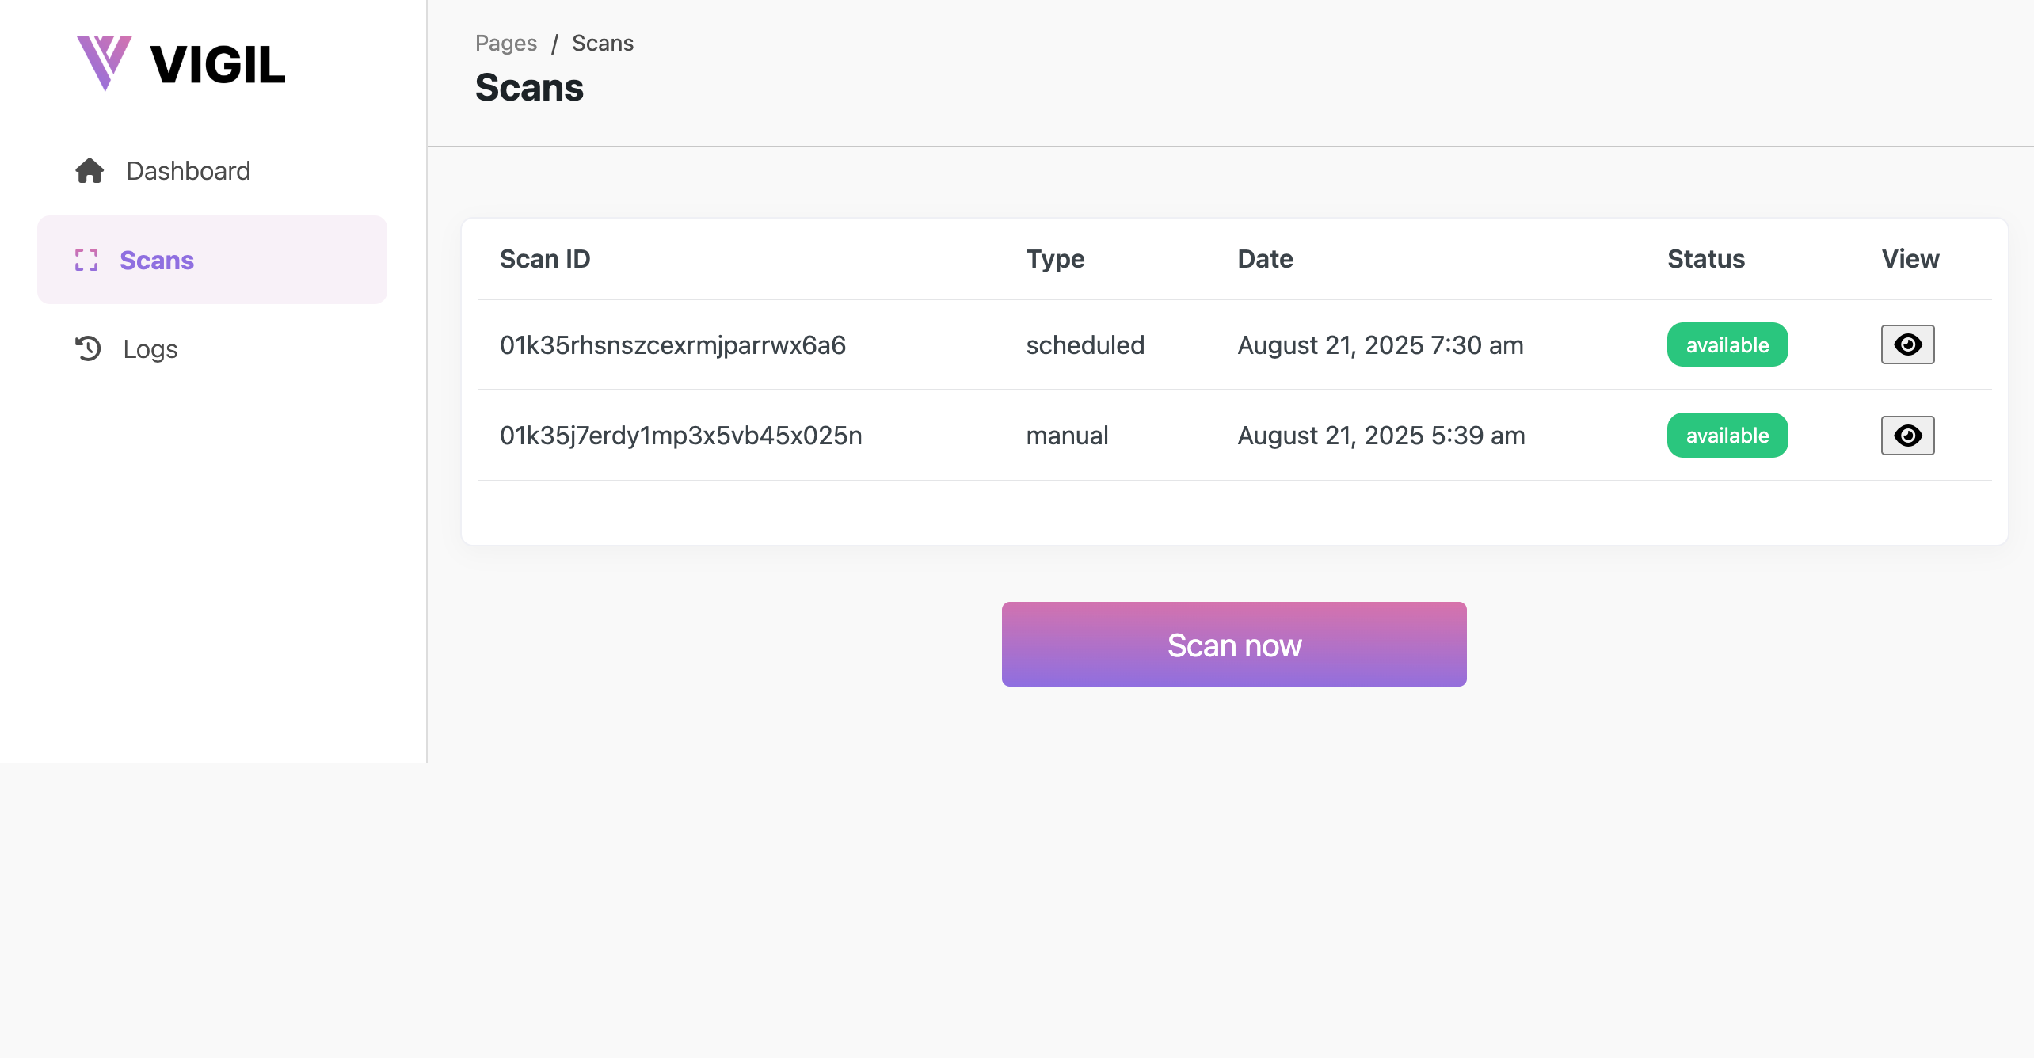Click the available badge for manual scan

pyautogui.click(x=1727, y=436)
